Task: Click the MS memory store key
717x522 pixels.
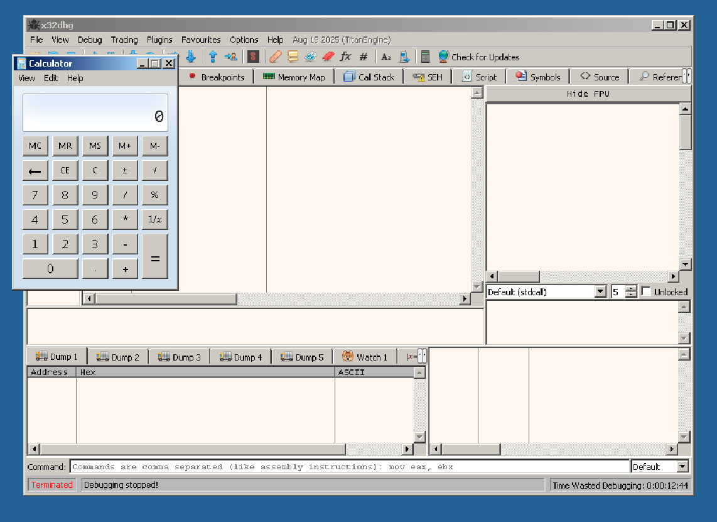Action: coord(95,146)
